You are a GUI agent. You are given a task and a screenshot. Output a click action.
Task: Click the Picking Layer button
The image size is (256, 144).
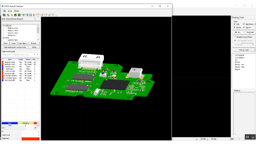(244, 50)
